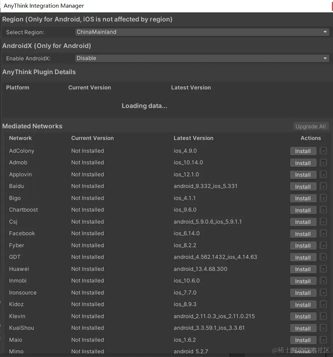The image size is (333, 357).
Task: Click the Admob version ios_10.14.0
Action: click(188, 163)
